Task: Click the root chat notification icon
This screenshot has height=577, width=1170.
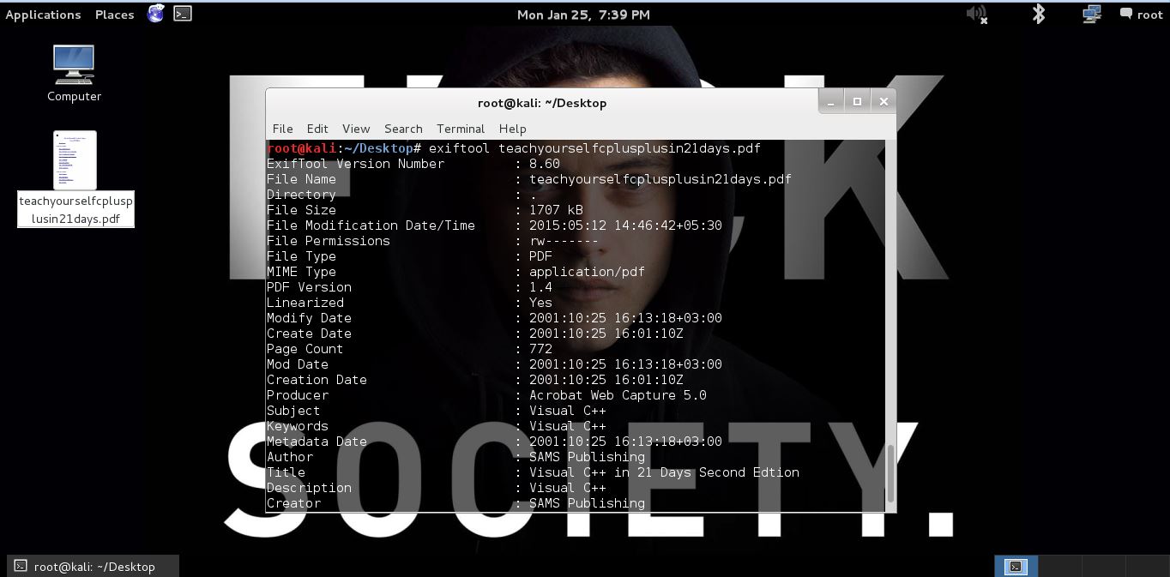Action: [x=1127, y=14]
